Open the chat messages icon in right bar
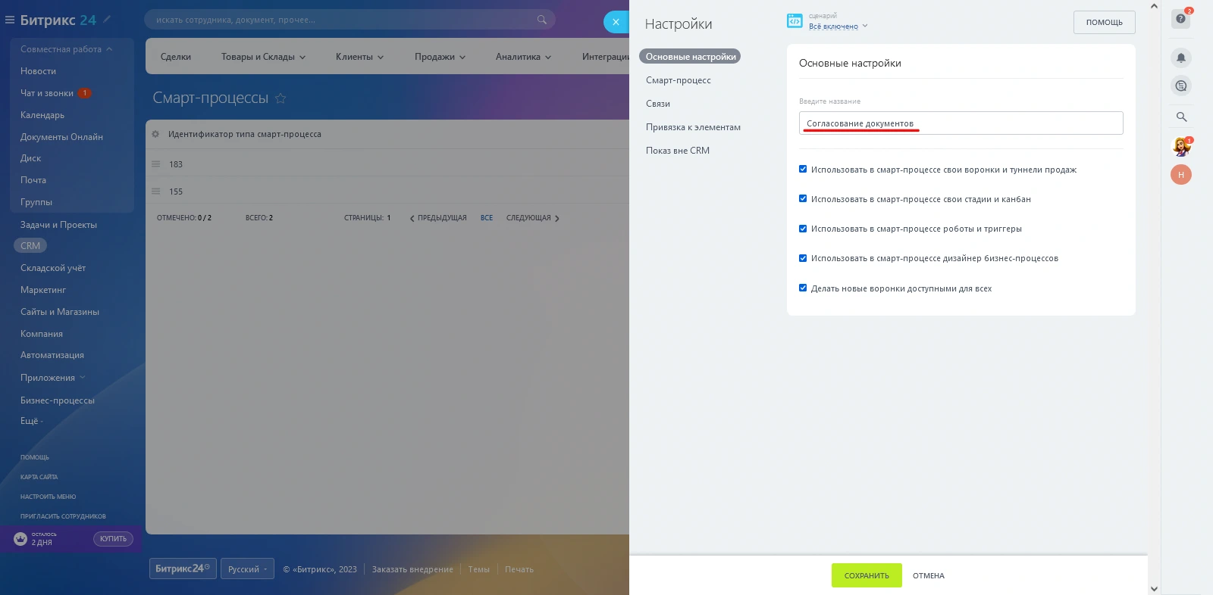Screen dimensions: 1213x595 (1180, 86)
